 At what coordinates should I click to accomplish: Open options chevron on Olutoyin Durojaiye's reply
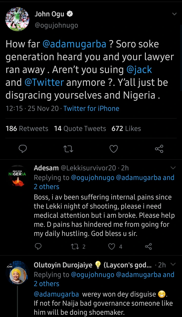[173, 264]
